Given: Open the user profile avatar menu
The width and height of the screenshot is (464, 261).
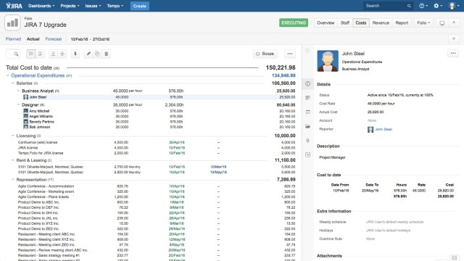Looking at the screenshot, I should (453, 6).
